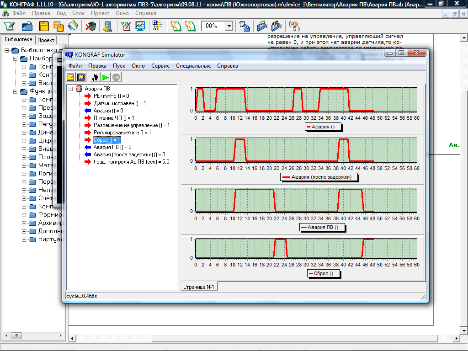Click the building with gears toolbar icon
This screenshot has width=468, height=351.
coord(108,26)
